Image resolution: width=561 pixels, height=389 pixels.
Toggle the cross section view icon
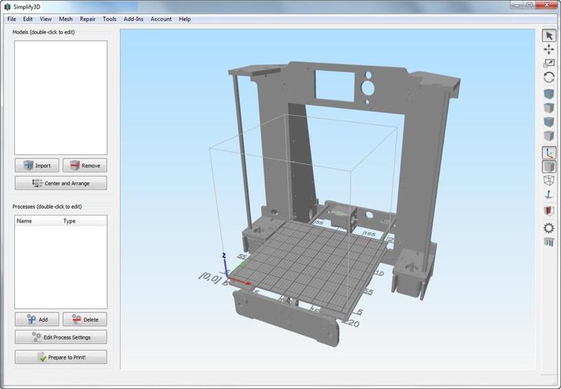coord(549,210)
